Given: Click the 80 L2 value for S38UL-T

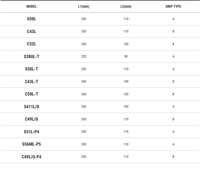Looking at the screenshot, I should 126,56.
